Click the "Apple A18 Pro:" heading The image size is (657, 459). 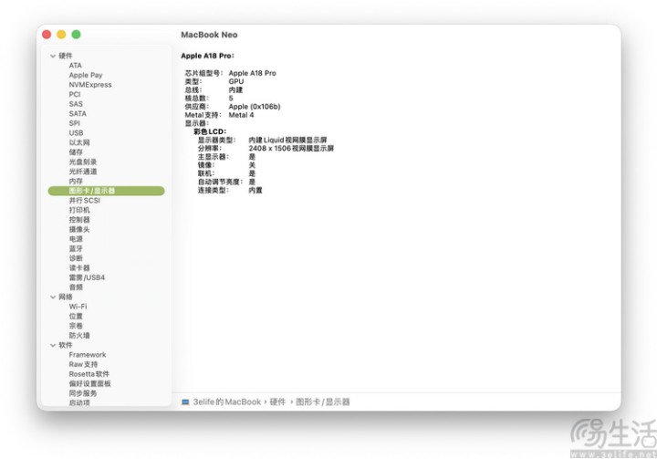pyautogui.click(x=207, y=56)
